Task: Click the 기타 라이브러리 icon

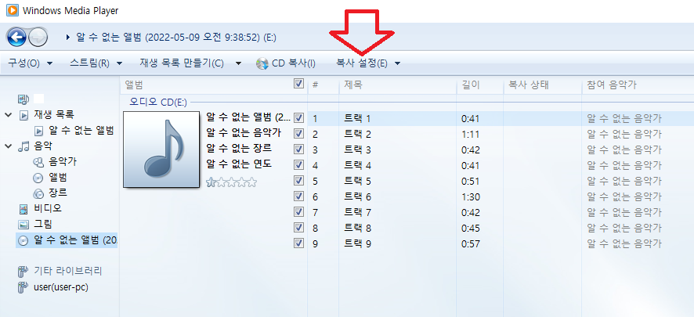Action: pyautogui.click(x=23, y=271)
